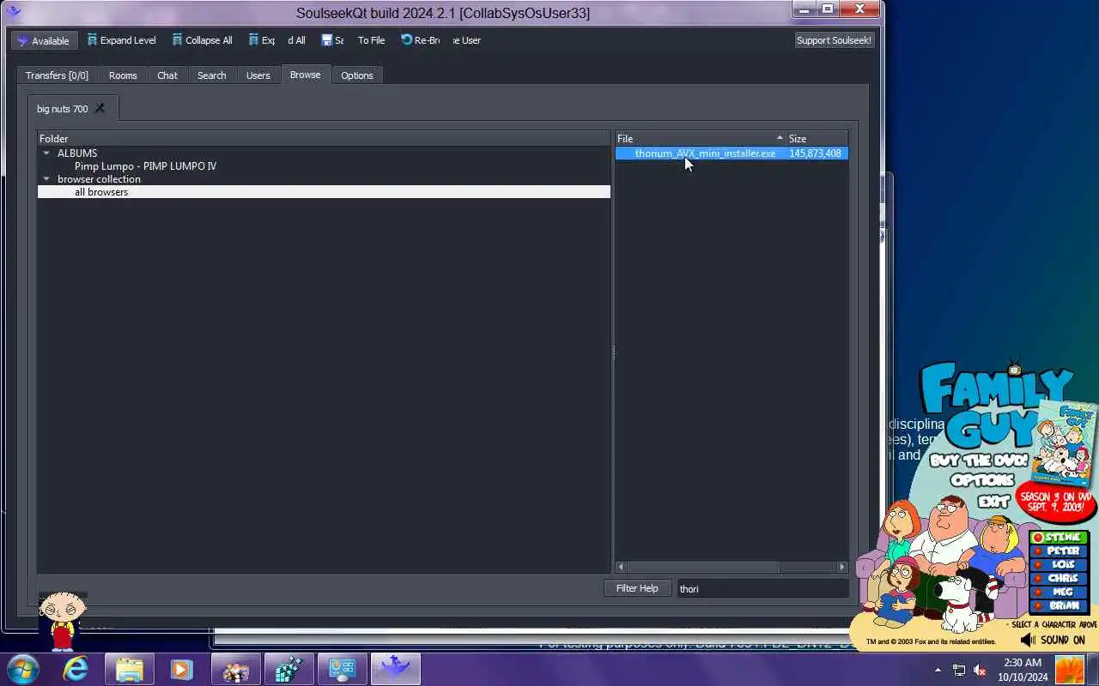Open Windows Media Player taskbar icon

click(x=182, y=669)
